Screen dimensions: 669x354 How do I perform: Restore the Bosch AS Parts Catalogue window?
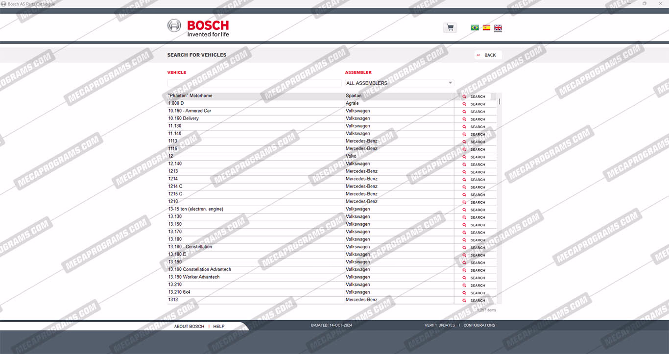click(x=644, y=3)
